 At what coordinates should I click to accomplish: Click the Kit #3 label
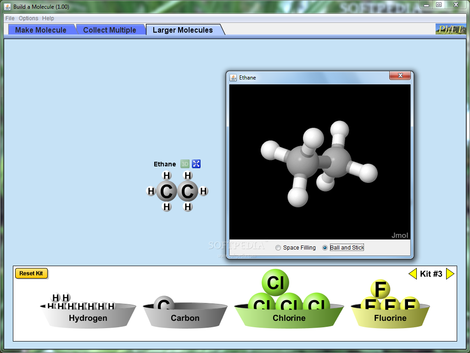[x=431, y=274]
